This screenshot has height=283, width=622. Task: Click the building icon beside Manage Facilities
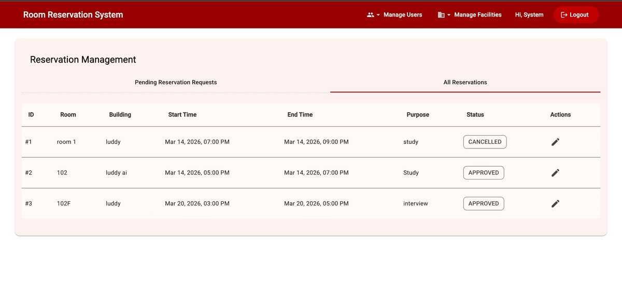[441, 15]
